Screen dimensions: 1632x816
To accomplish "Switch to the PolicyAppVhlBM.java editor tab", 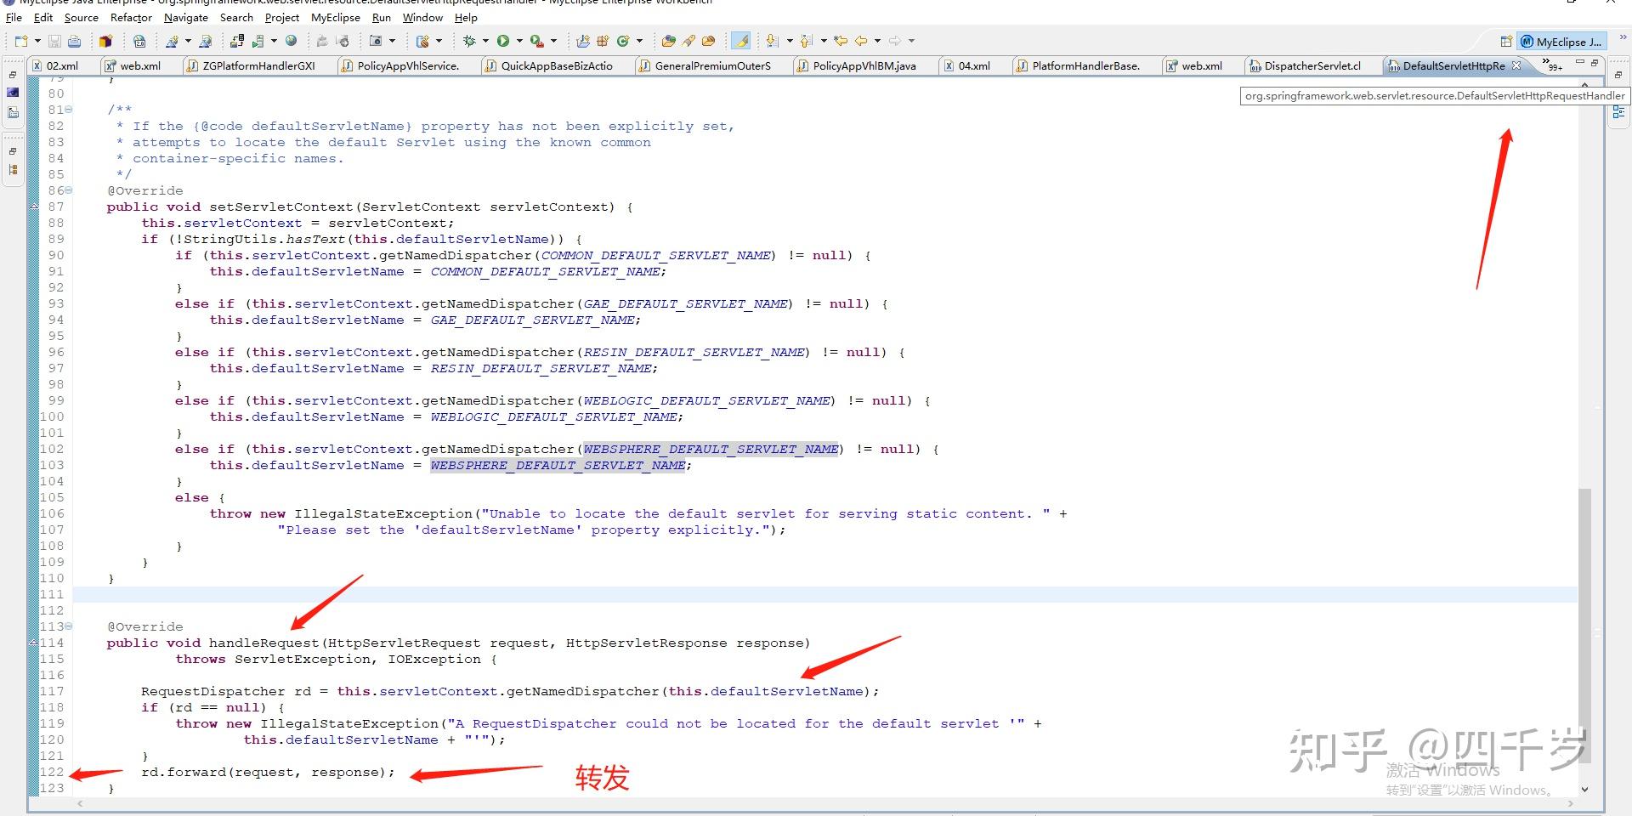I will tap(864, 65).
